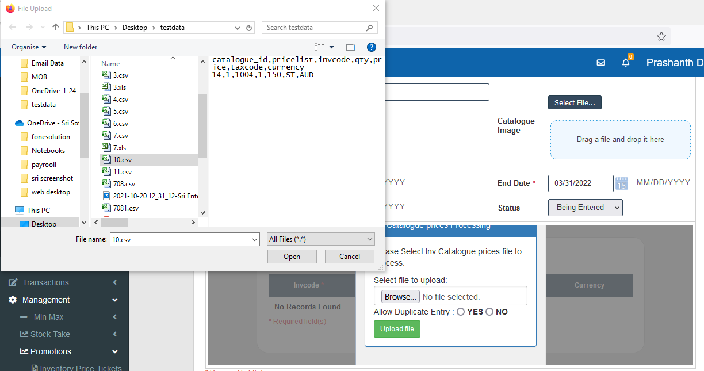Open the End Date calendar picker
Viewport: 704px width, 371px height.
(x=622, y=183)
